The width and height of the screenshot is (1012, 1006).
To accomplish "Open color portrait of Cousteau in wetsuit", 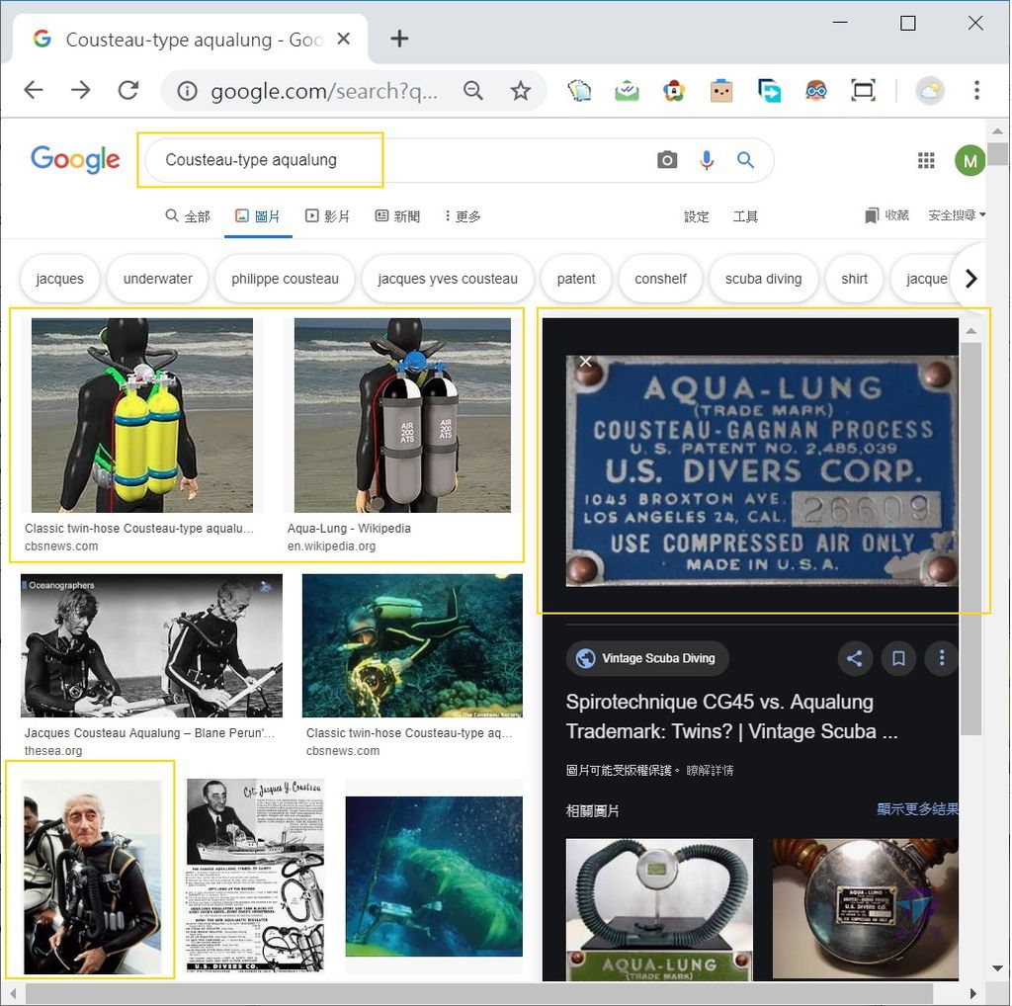I will click(92, 877).
